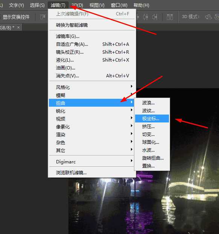219x234 pixels.
Task: Click align icon right of 显示变换控件
Action: (43, 17)
